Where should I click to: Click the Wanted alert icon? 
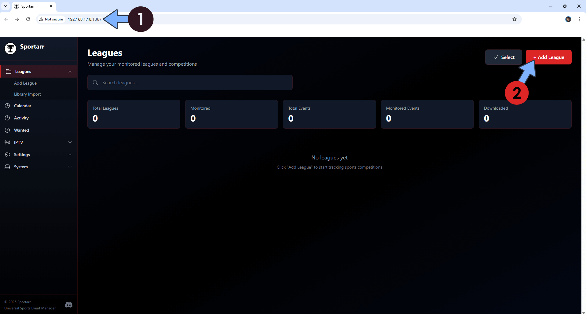8,130
